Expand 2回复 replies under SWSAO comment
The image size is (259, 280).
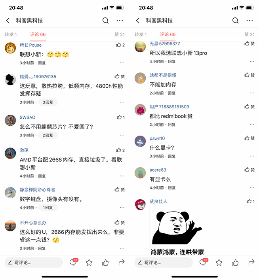pos(48,135)
